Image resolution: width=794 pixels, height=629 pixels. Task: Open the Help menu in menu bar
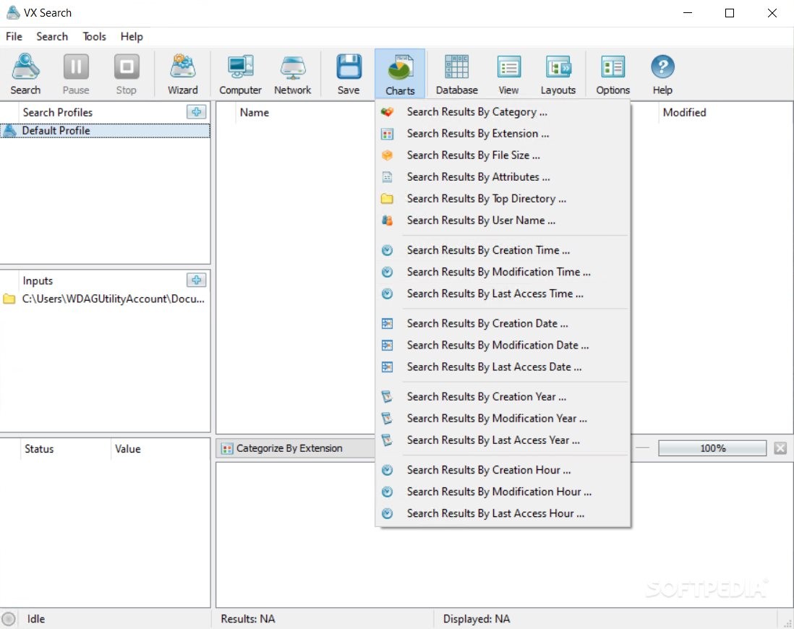tap(132, 36)
